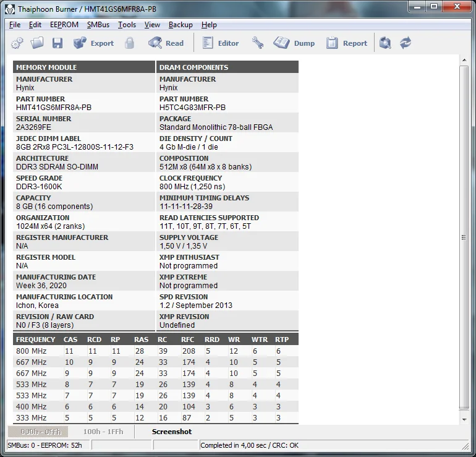Image resolution: width=476 pixels, height=457 pixels.
Task: Select the Screenshot tab
Action: [172, 432]
